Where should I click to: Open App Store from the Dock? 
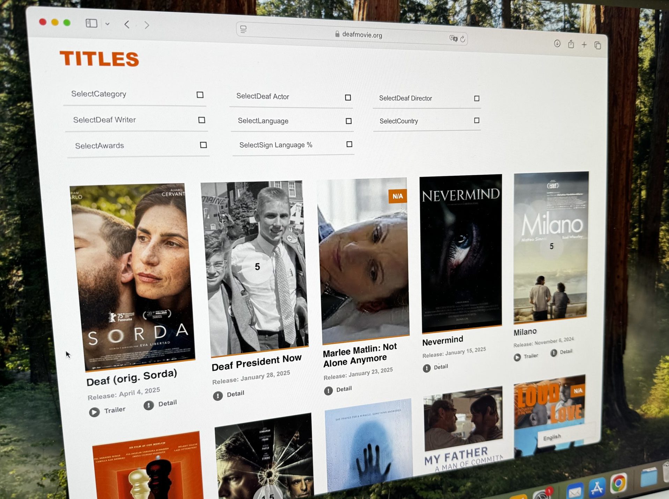597,487
